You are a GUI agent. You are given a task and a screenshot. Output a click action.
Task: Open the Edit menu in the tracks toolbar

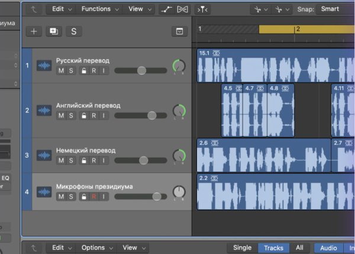pos(62,9)
